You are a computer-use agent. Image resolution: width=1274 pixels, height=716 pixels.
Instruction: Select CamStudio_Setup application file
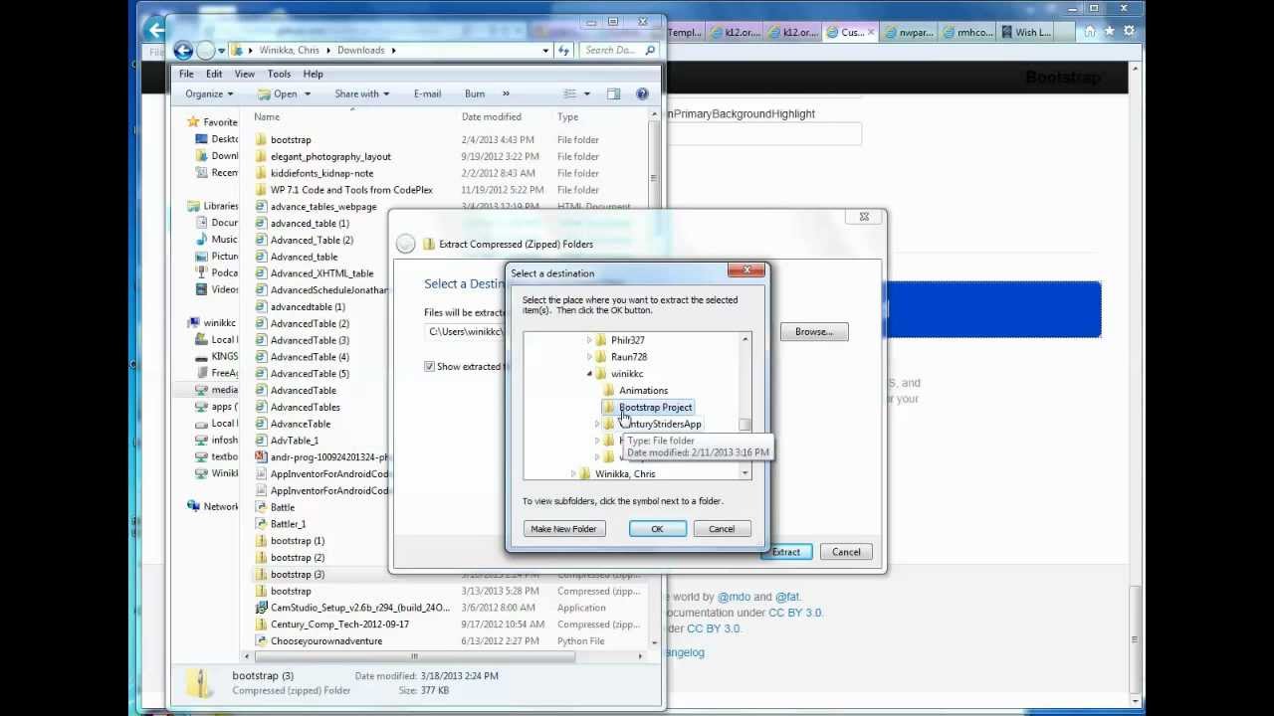click(x=360, y=608)
